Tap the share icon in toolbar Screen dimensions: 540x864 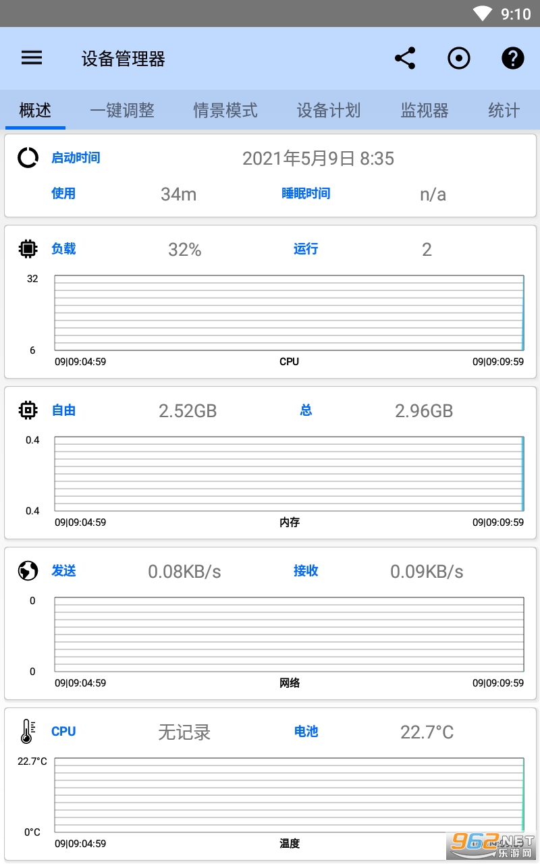pos(405,58)
